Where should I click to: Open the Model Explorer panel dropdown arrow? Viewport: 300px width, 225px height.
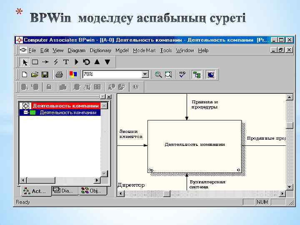click(x=103, y=97)
